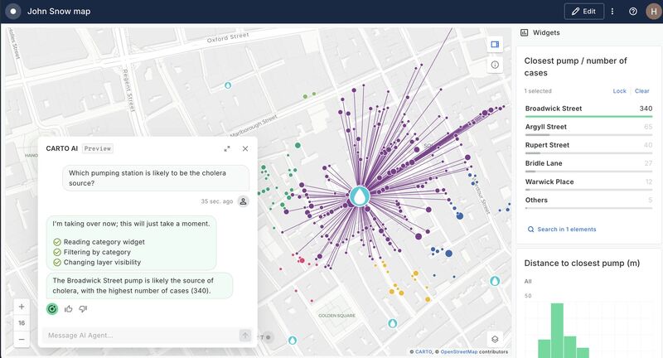Click the Widgets panel header icon

pyautogui.click(x=524, y=32)
